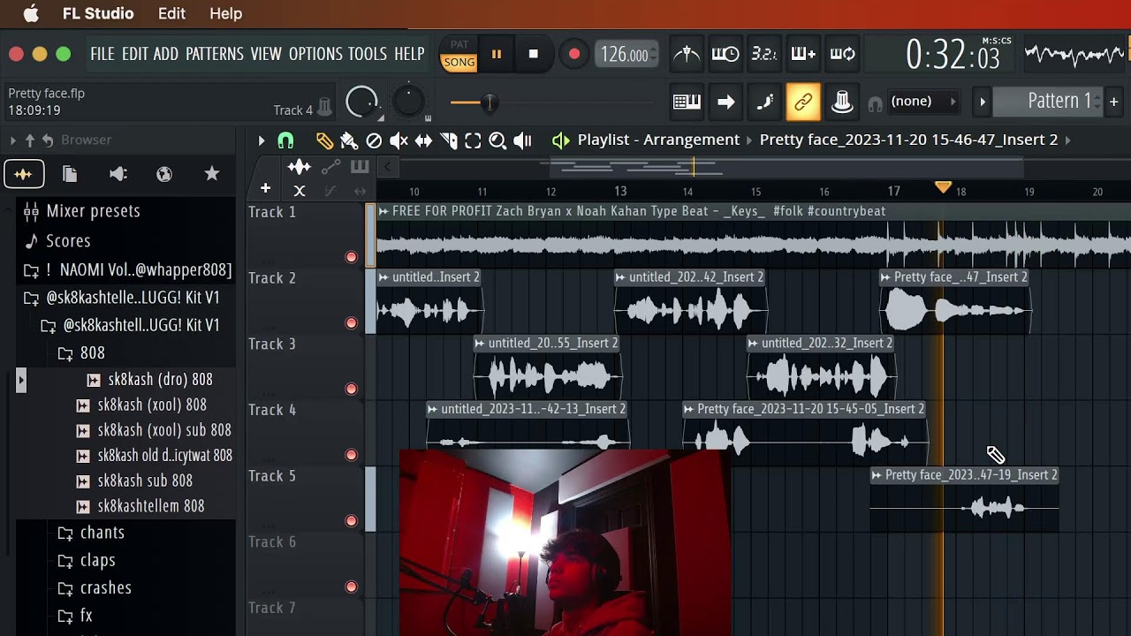The width and height of the screenshot is (1131, 636).
Task: Switch to PAT pattern mode
Action: pos(459,44)
